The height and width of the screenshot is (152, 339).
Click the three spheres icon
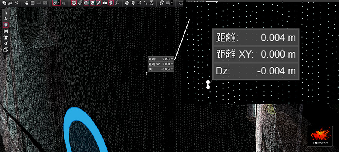(26, 3)
